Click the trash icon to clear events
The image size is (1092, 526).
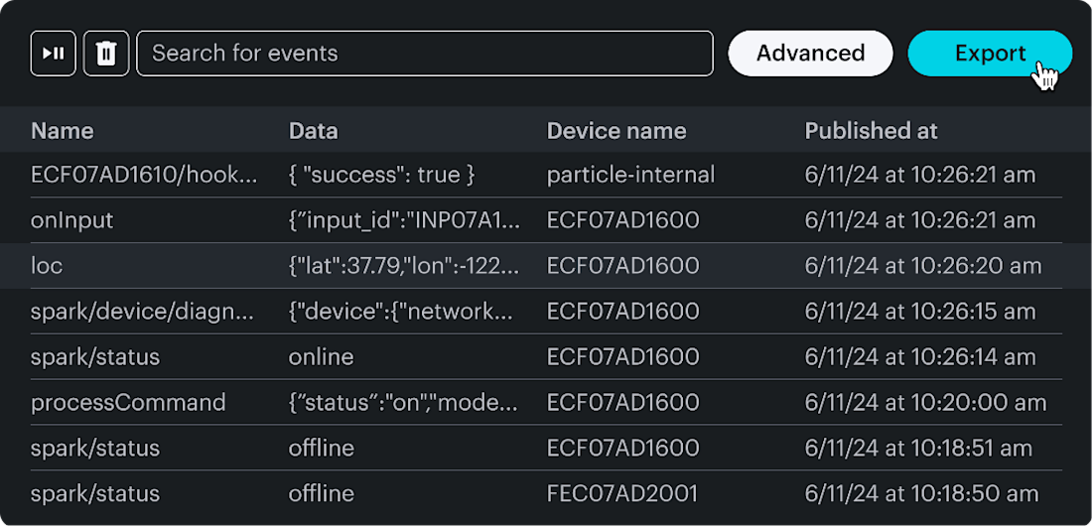(x=106, y=54)
